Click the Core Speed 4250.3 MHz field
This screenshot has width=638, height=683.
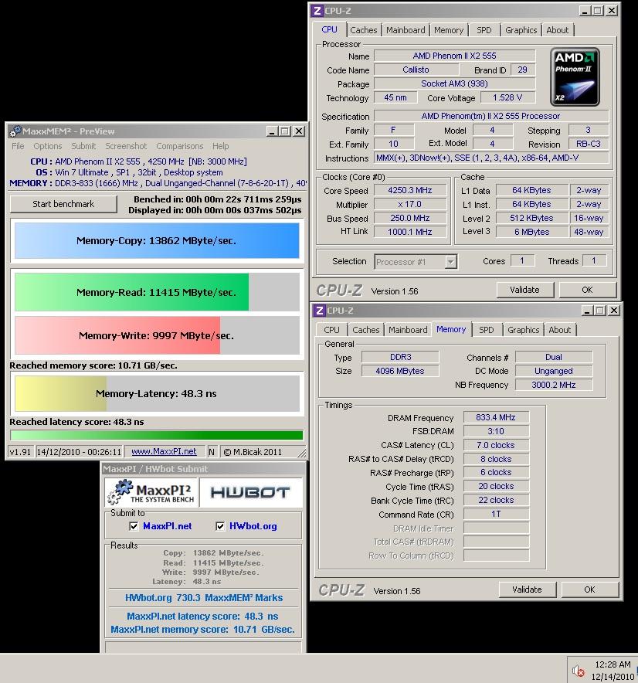(x=410, y=190)
